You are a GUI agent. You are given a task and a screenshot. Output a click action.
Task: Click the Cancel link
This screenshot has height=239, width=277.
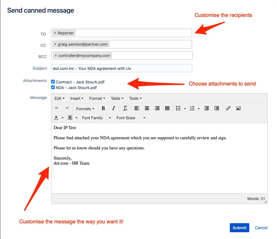coord(261,228)
